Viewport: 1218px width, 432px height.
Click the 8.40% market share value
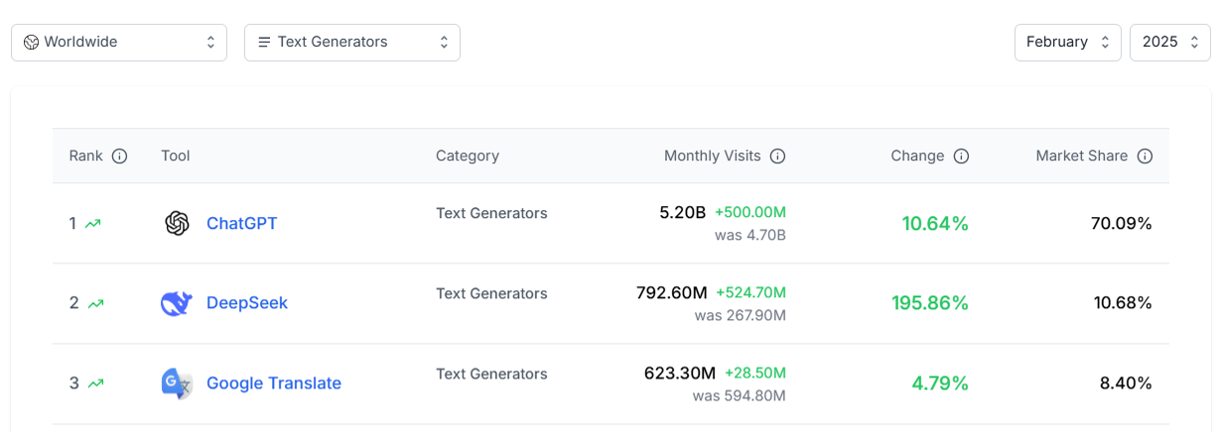click(1126, 383)
